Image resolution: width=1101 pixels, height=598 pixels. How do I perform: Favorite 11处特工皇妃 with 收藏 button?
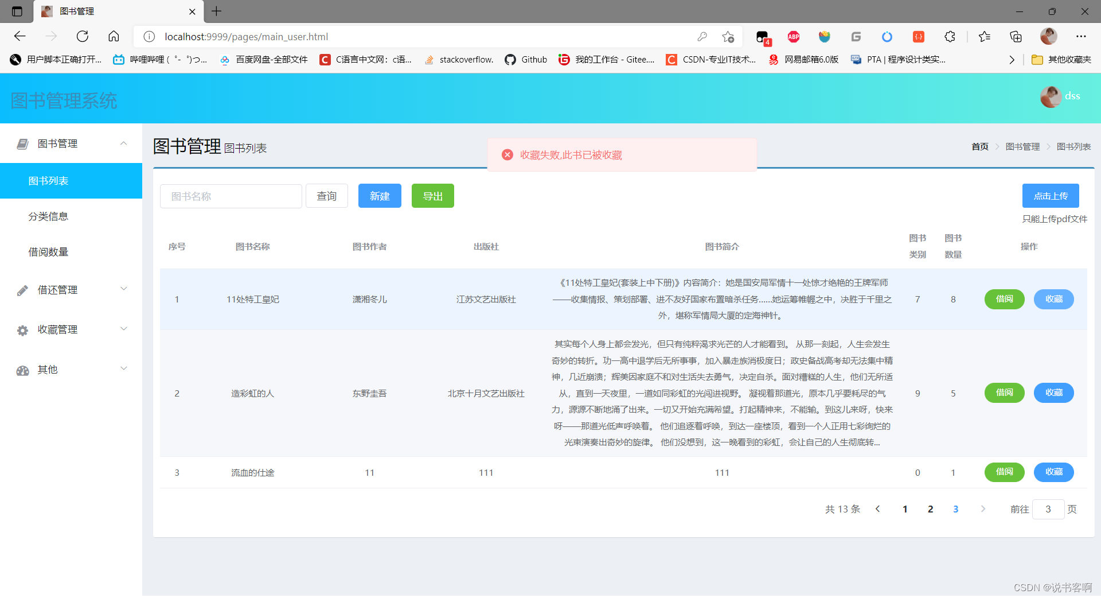(x=1054, y=299)
